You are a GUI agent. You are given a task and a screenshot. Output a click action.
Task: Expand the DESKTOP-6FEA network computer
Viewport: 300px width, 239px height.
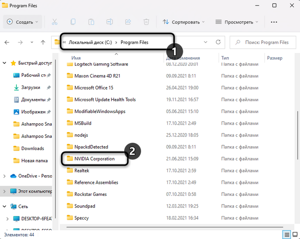coord(7,219)
